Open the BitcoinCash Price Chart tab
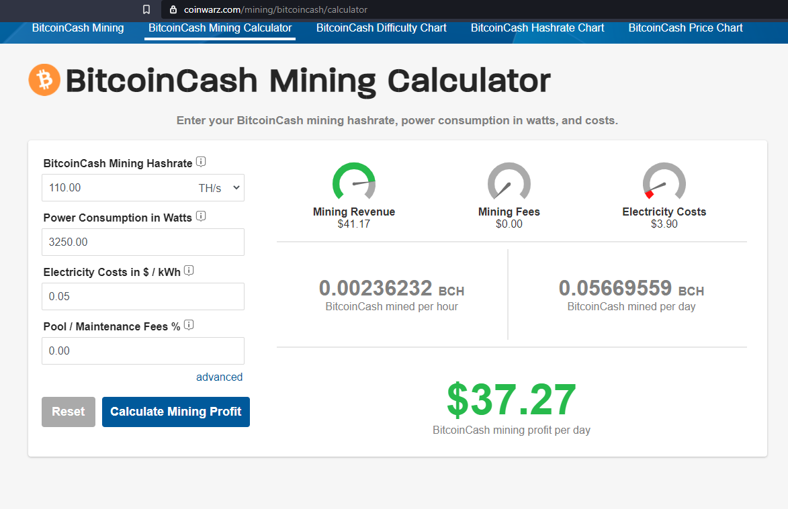Screen dimensions: 788x509 (x=685, y=28)
